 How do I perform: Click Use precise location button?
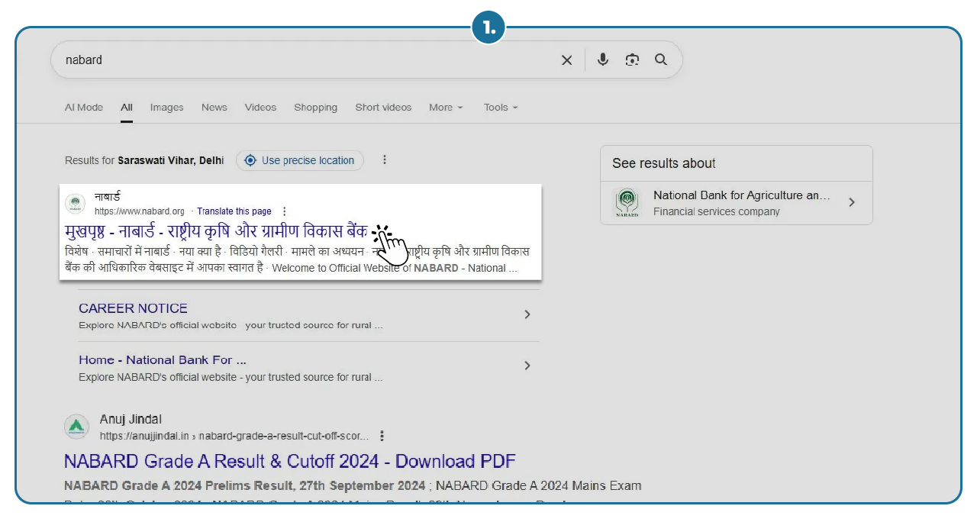pos(300,160)
